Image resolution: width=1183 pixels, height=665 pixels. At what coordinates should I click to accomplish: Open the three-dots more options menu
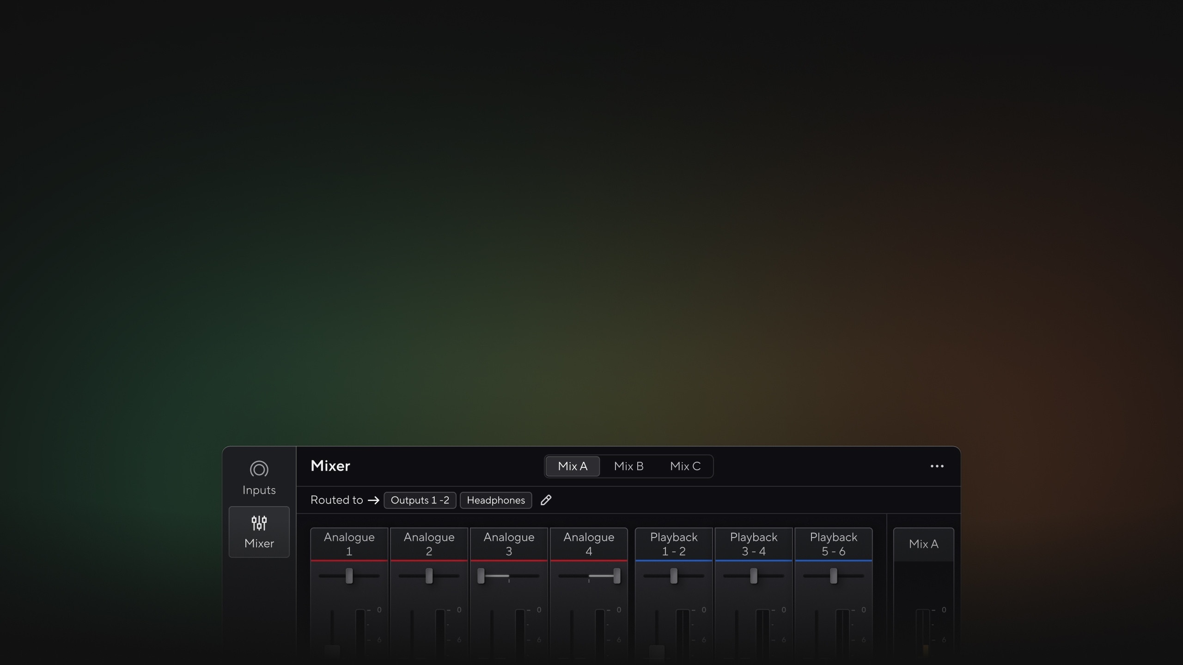[x=937, y=466]
